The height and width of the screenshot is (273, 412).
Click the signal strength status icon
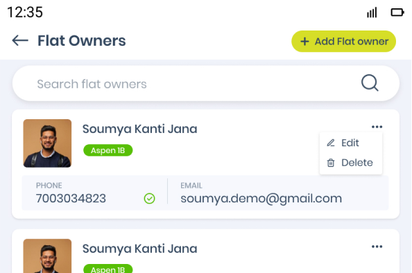tap(372, 12)
